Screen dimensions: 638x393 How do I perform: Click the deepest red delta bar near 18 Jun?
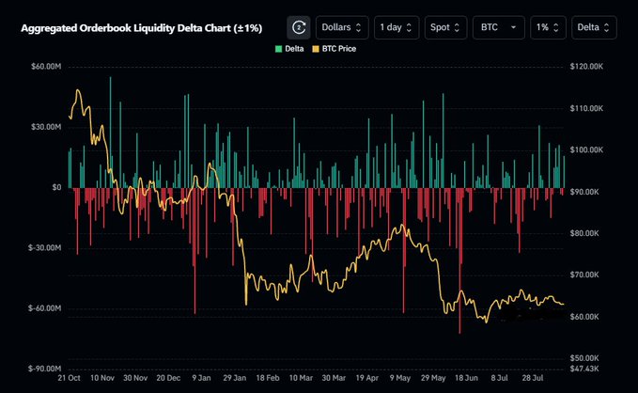(460, 260)
